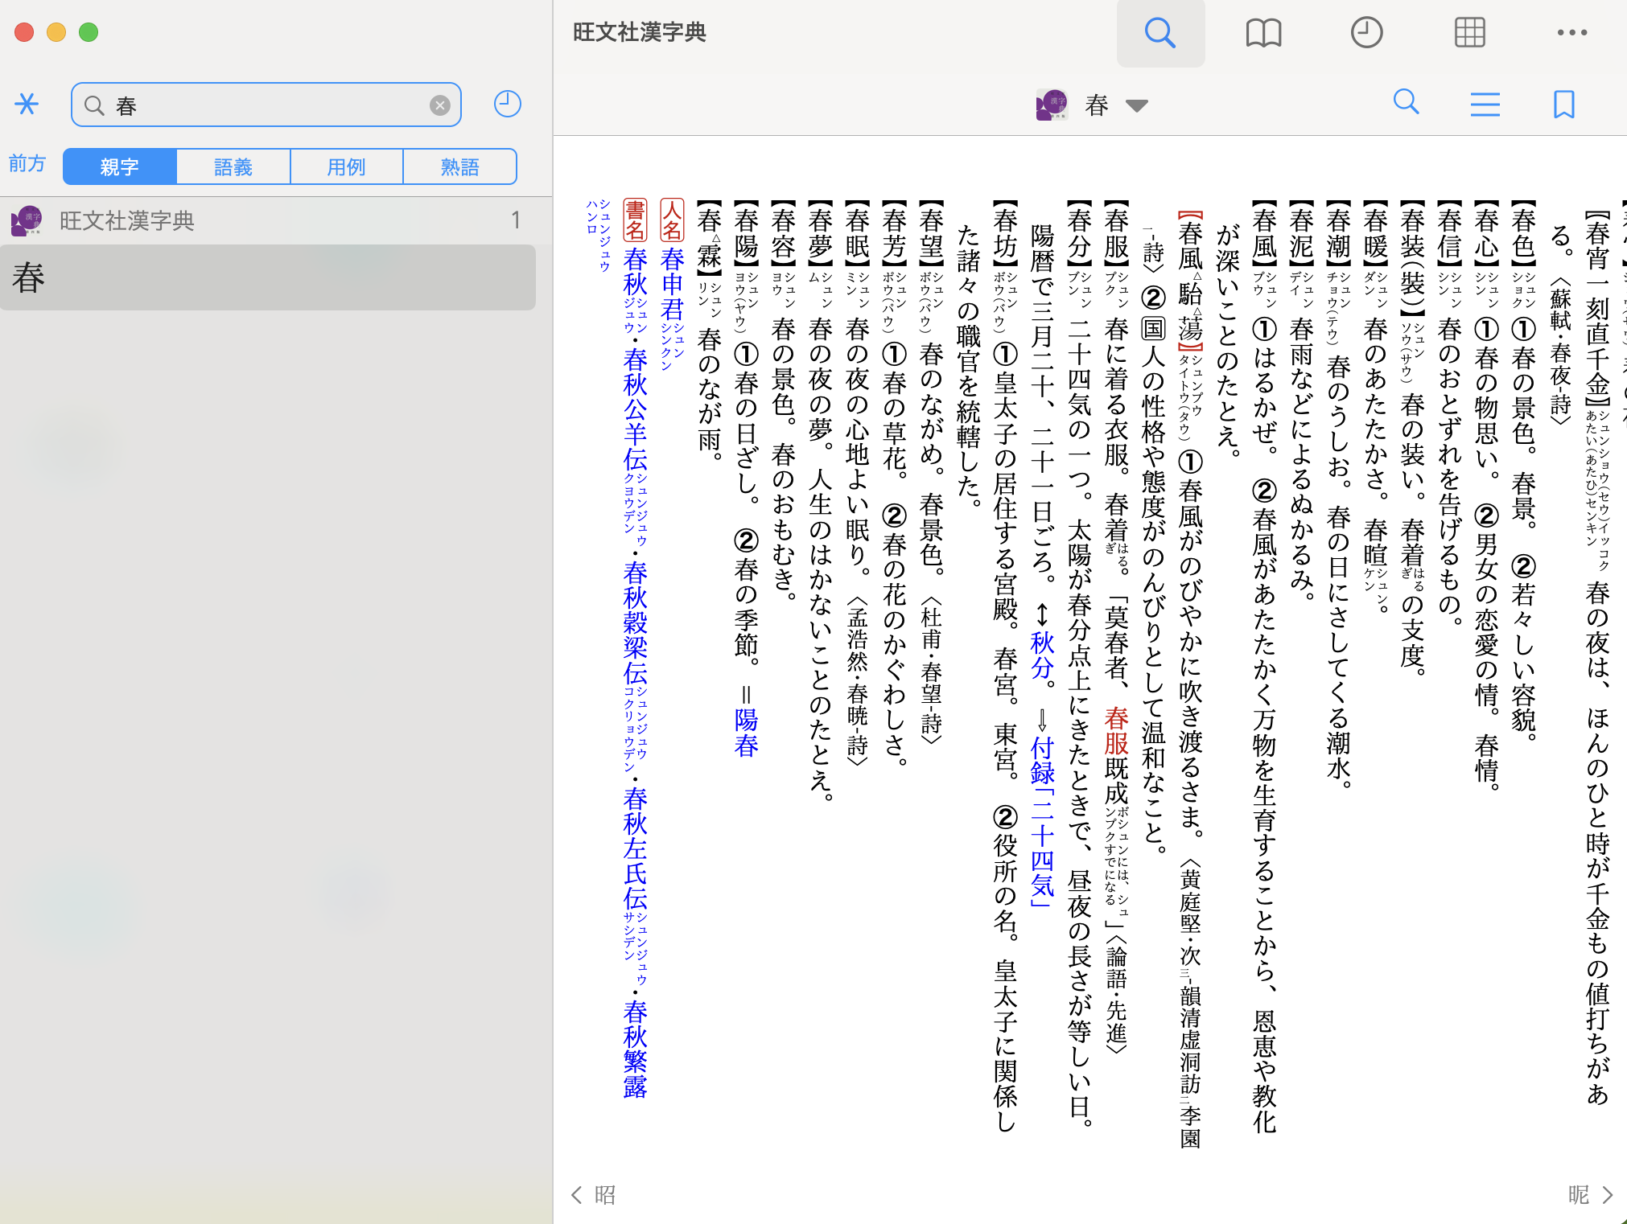Open history clock icon in top toolbar
Viewport: 1627px width, 1224px height.
click(x=1365, y=33)
